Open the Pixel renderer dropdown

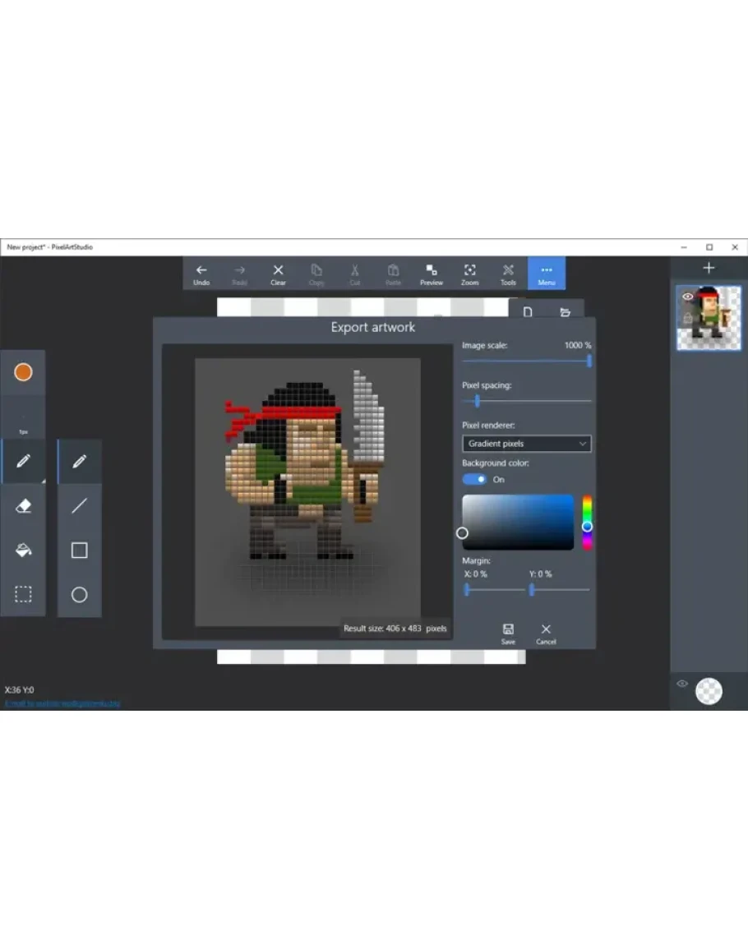pyautogui.click(x=526, y=444)
